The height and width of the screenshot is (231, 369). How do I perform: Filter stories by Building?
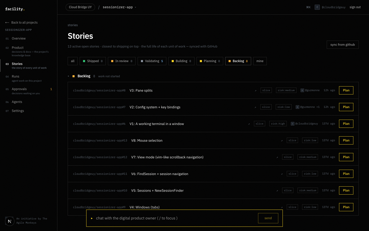[x=181, y=61]
